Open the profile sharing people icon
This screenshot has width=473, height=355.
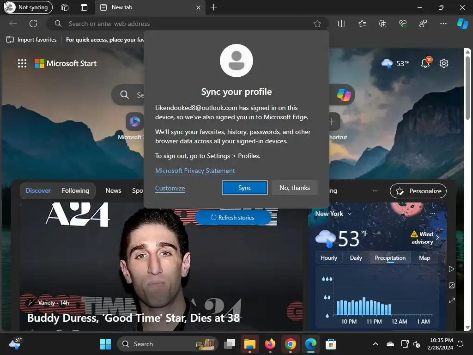[423, 24]
